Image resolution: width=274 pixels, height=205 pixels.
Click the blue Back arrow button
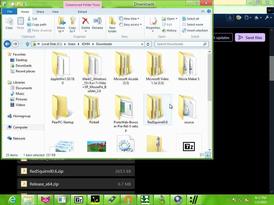[x=7, y=44]
